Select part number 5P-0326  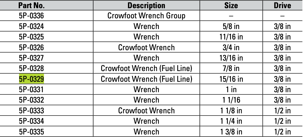pyautogui.click(x=31, y=47)
